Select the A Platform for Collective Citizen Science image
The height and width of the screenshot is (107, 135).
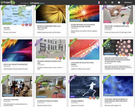[x=85, y=49]
